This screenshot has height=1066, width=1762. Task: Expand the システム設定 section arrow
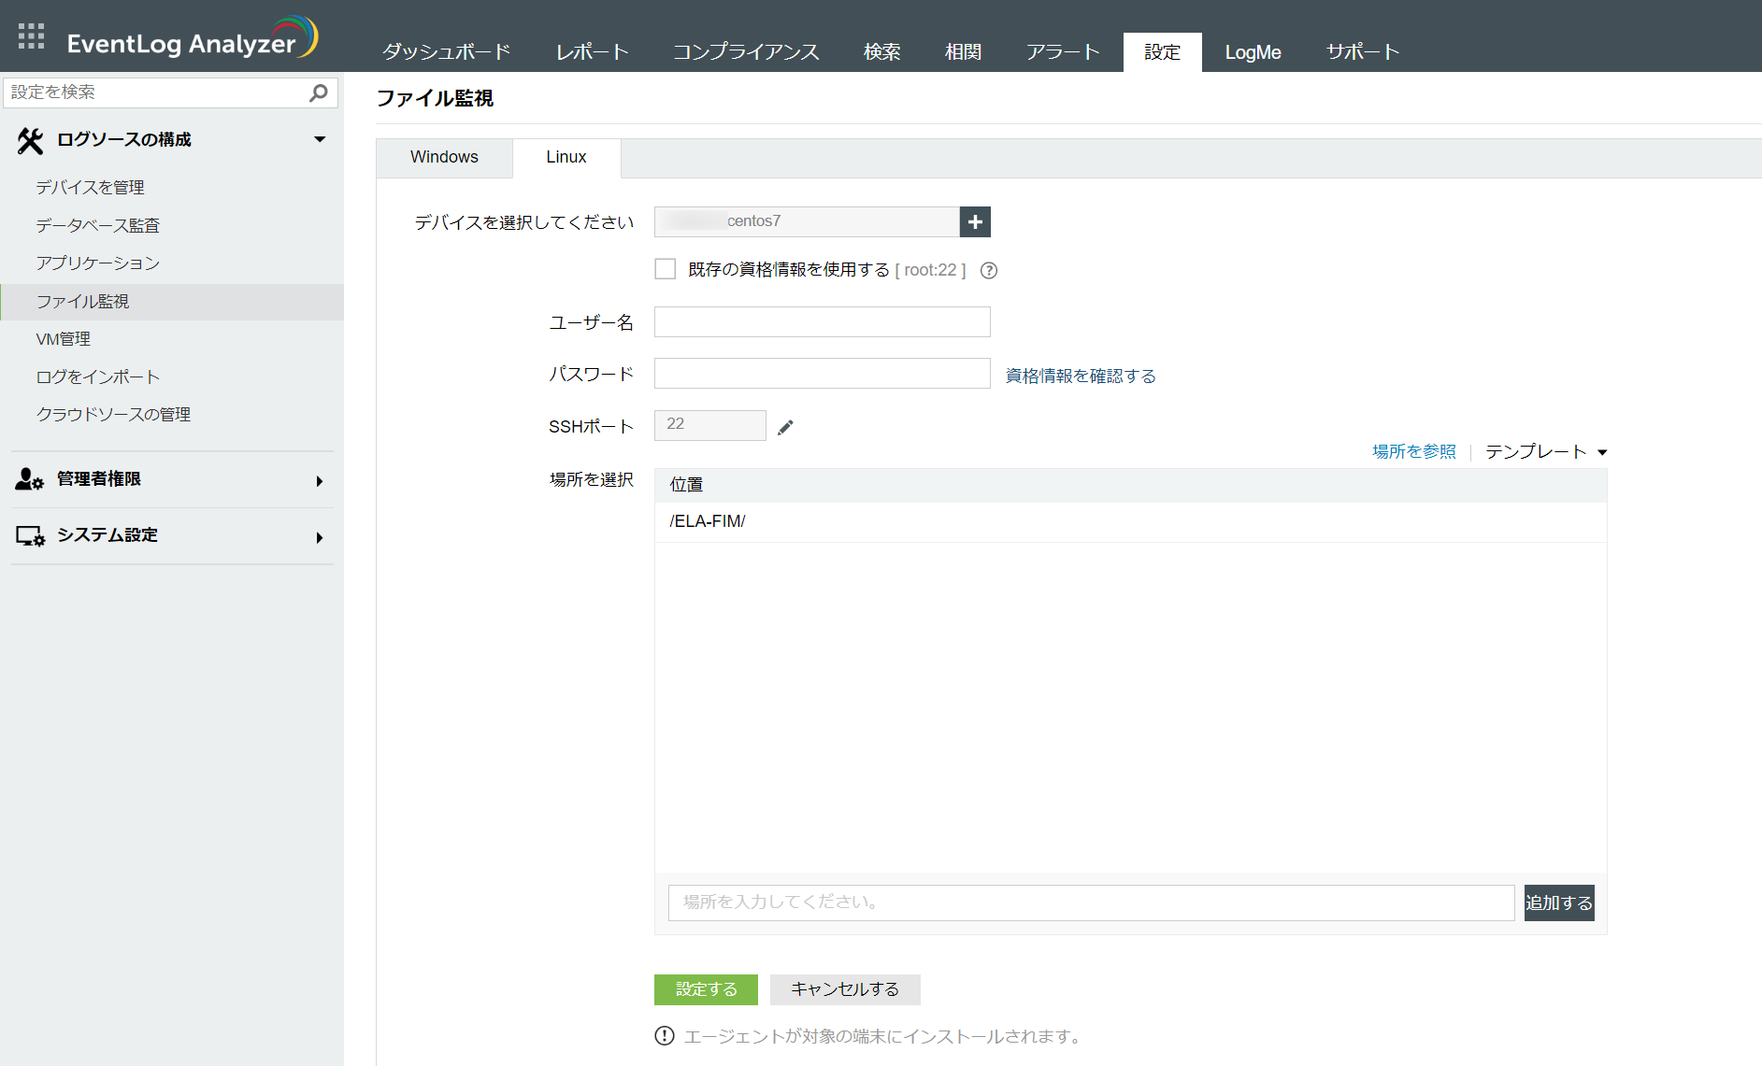(x=320, y=538)
